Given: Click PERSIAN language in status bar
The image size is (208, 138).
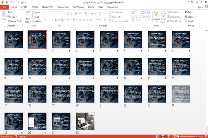Looking at the screenshot, I should (23, 137).
